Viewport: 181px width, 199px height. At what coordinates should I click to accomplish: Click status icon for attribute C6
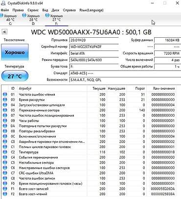pyautogui.click(x=5, y=168)
